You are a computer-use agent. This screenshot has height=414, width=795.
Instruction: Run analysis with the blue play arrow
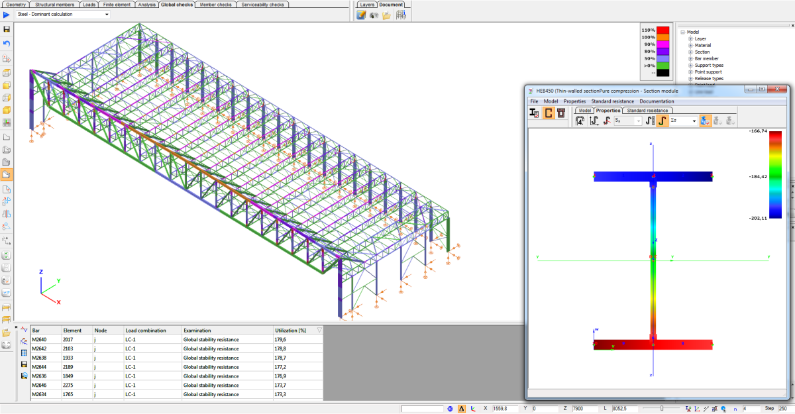pyautogui.click(x=7, y=14)
